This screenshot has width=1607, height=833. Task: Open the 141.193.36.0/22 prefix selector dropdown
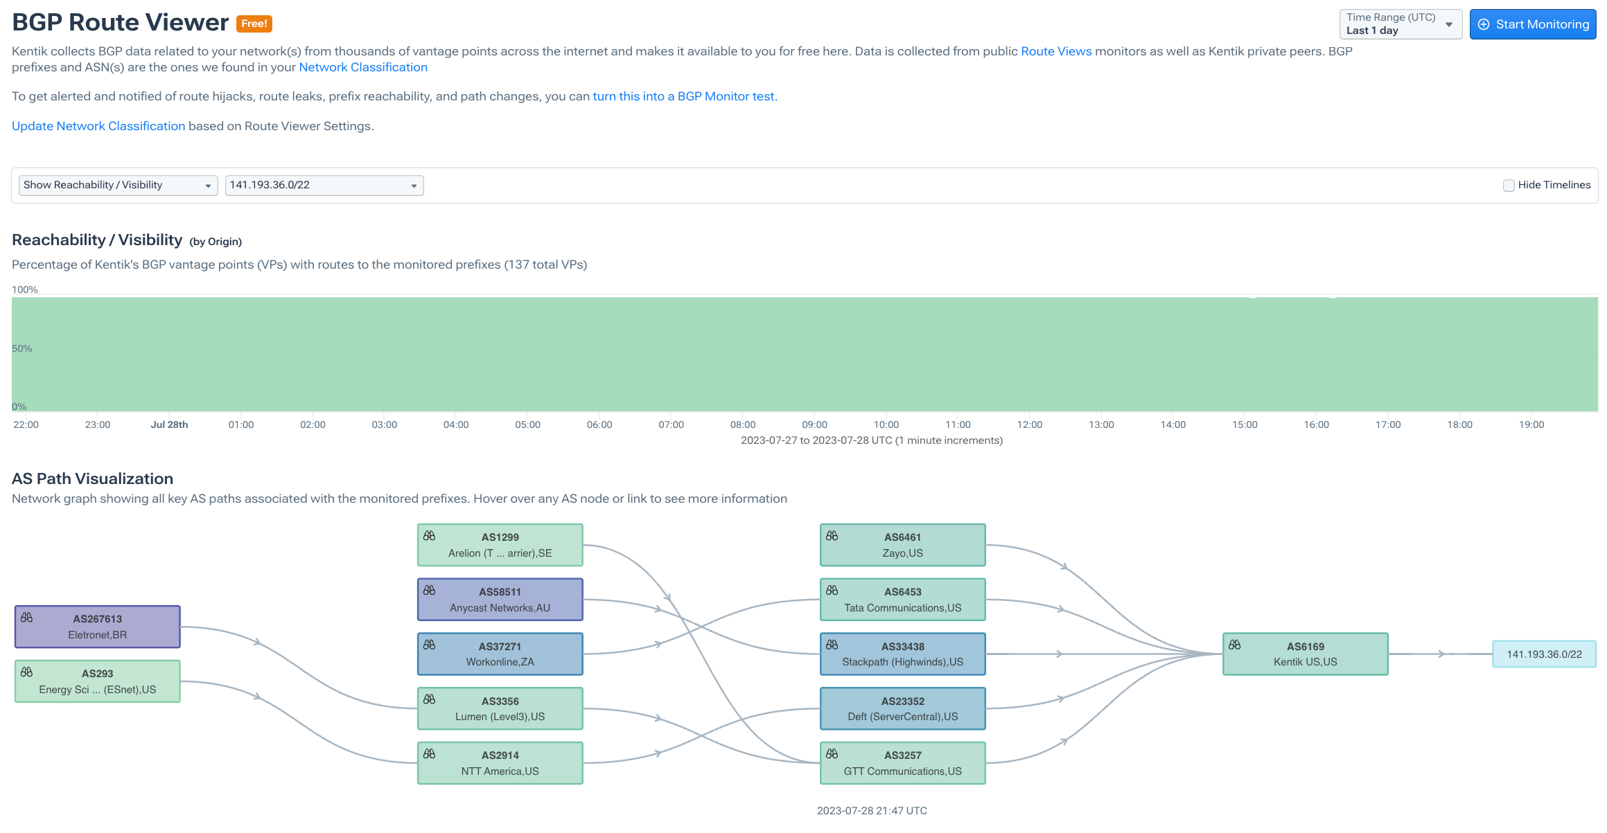point(324,185)
